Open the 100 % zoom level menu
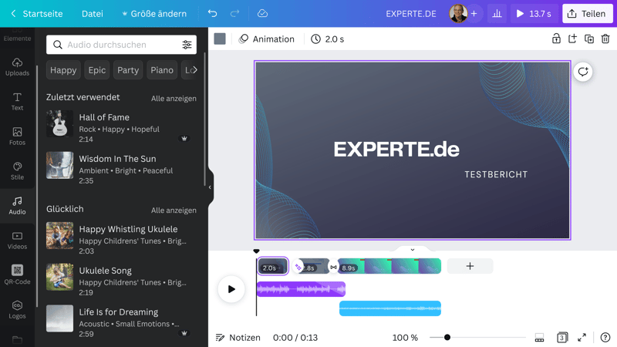617x347 pixels. tap(405, 338)
